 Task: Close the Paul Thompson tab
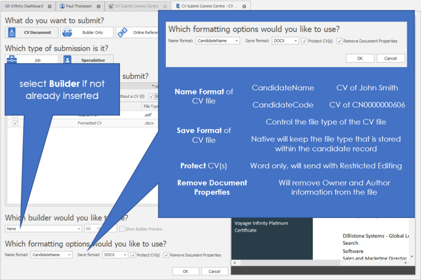click(98, 6)
